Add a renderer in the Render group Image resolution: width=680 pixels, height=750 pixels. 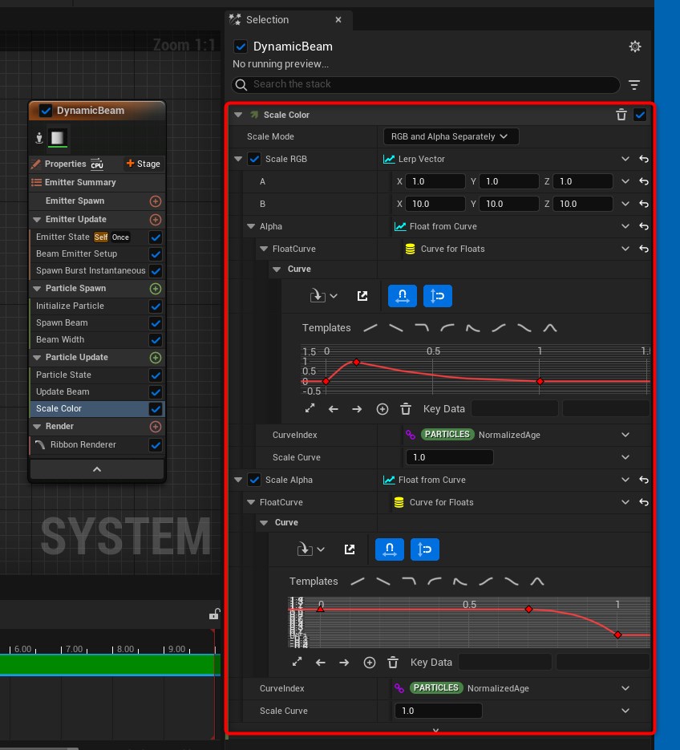pos(156,426)
